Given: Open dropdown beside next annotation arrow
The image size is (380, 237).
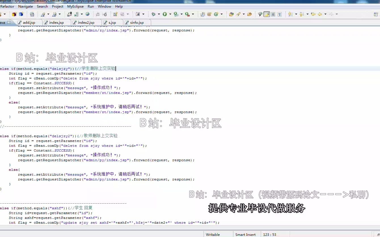Looking at the screenshot, I should 296,14.
